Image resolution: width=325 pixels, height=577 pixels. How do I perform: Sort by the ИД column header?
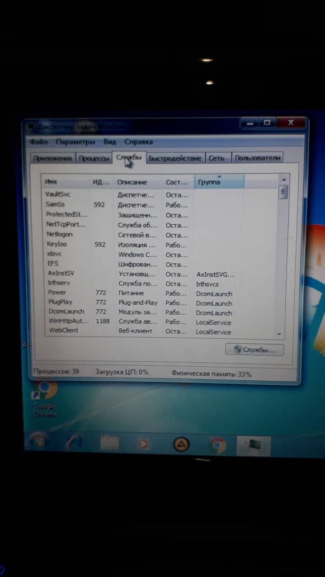click(101, 182)
